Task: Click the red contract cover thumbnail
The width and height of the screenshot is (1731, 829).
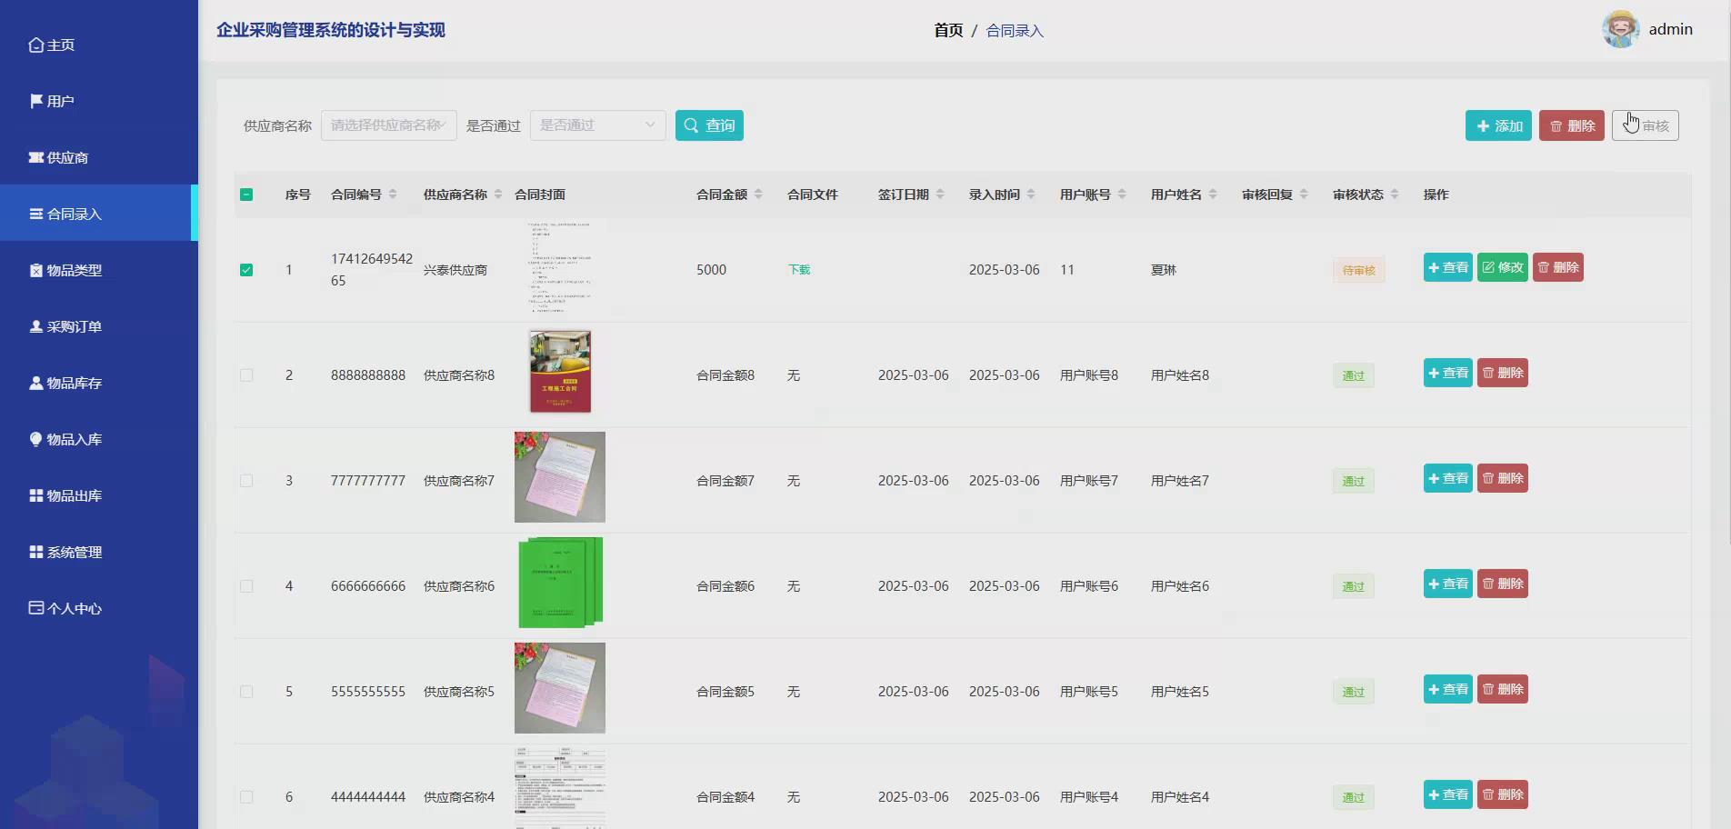Action: (559, 371)
